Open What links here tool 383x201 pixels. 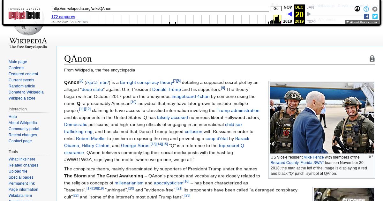pyautogui.click(x=22, y=159)
